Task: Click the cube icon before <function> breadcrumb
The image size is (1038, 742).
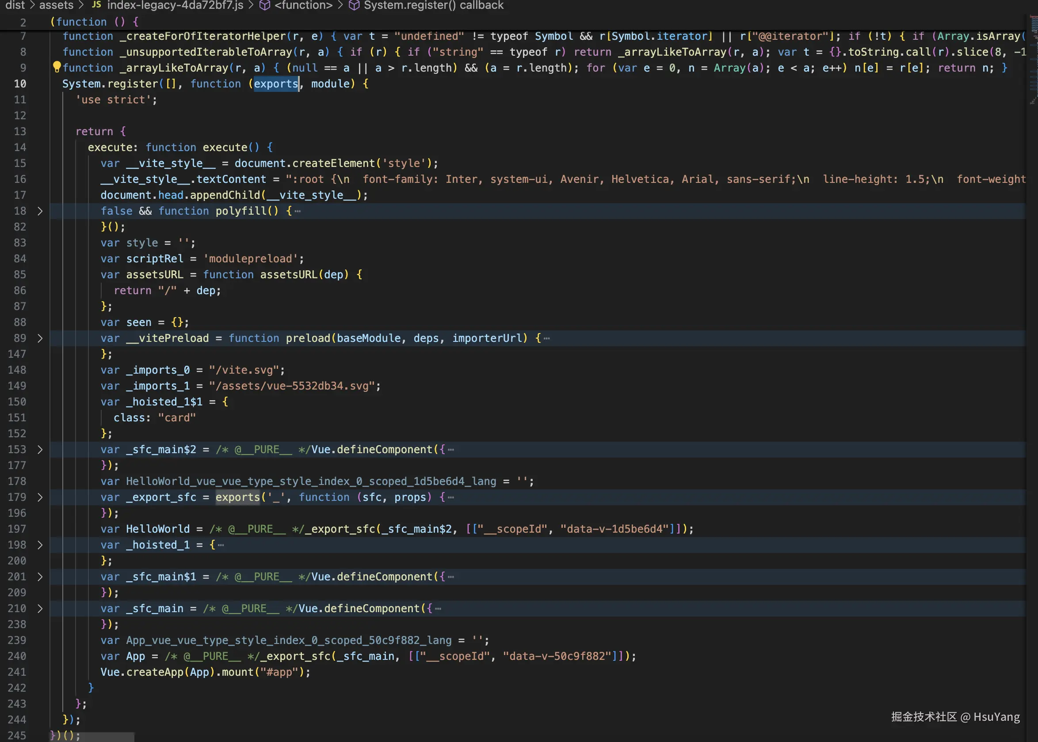Action: 264,5
